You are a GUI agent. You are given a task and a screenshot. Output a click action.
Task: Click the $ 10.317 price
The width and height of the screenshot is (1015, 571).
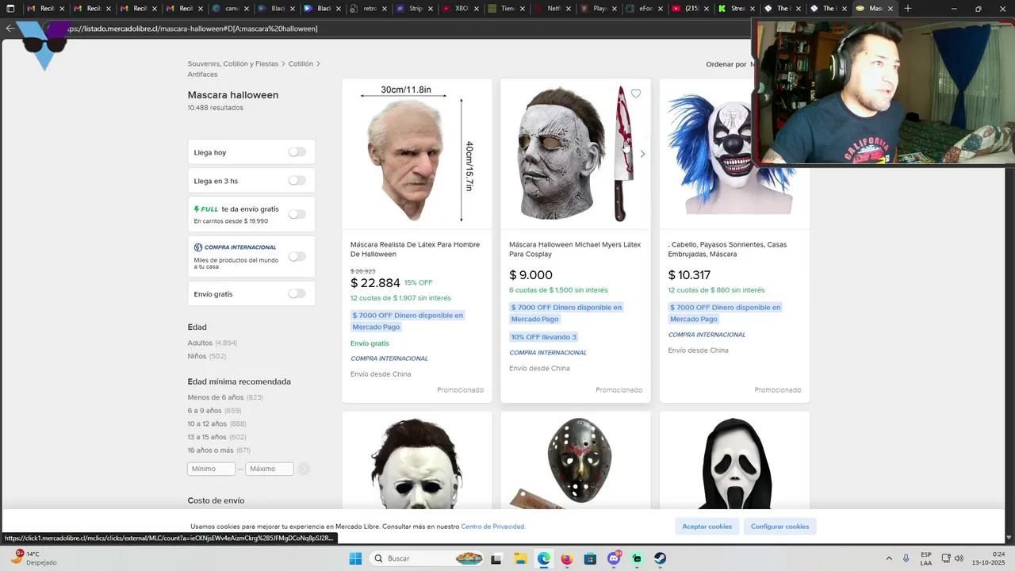pyautogui.click(x=689, y=275)
